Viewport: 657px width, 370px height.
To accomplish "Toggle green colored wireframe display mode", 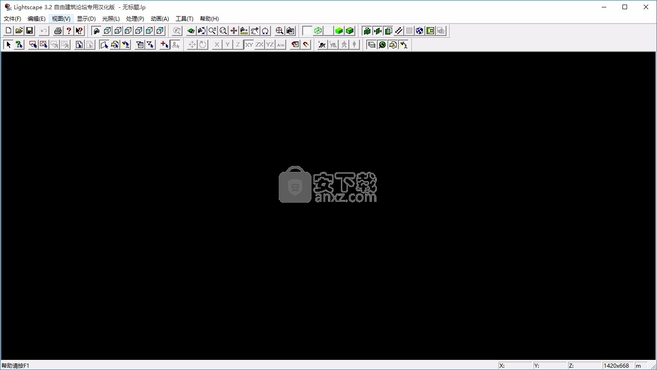I will pyautogui.click(x=318, y=31).
